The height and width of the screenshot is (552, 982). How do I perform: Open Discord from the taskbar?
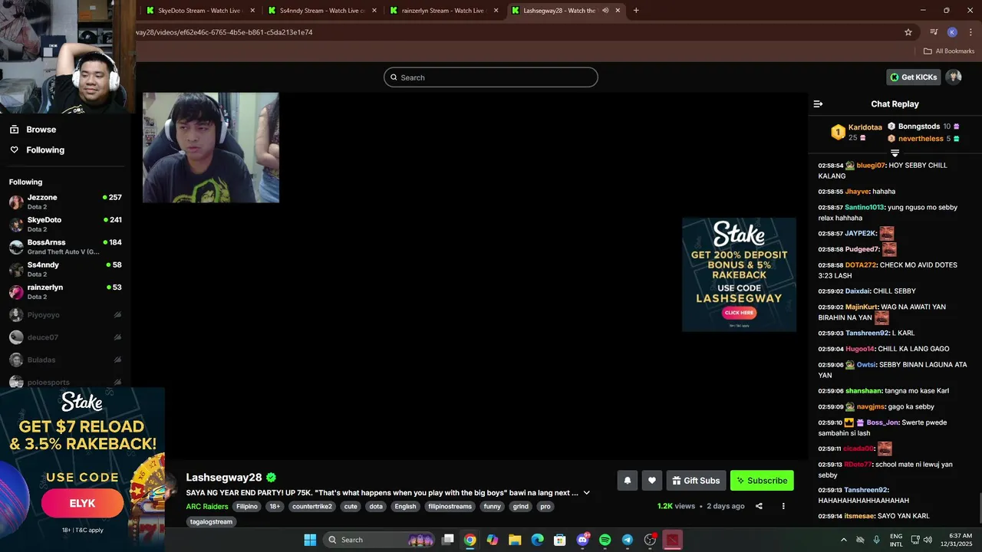pyautogui.click(x=582, y=540)
